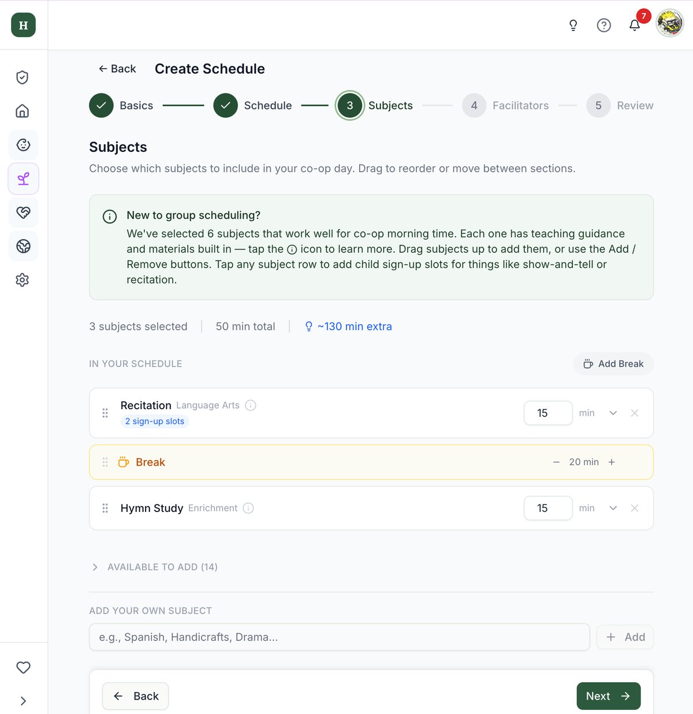Click the help question mark icon
Viewport: 693px width, 714px height.
pos(604,25)
